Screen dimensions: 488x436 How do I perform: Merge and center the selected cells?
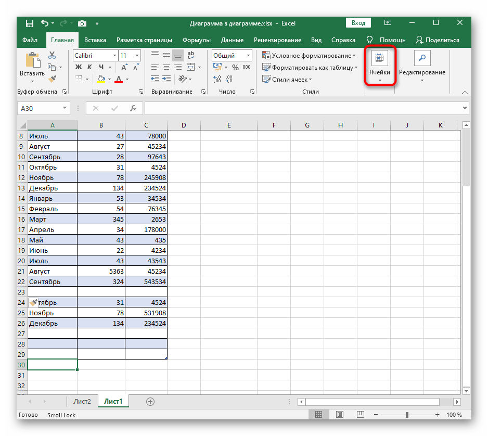coord(190,67)
